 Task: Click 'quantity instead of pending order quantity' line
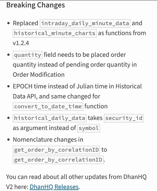tap(75, 65)
